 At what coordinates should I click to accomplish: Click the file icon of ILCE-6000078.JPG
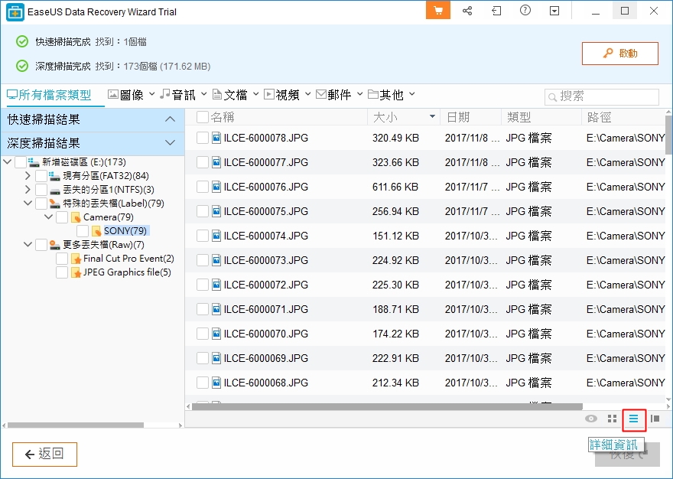[216, 138]
